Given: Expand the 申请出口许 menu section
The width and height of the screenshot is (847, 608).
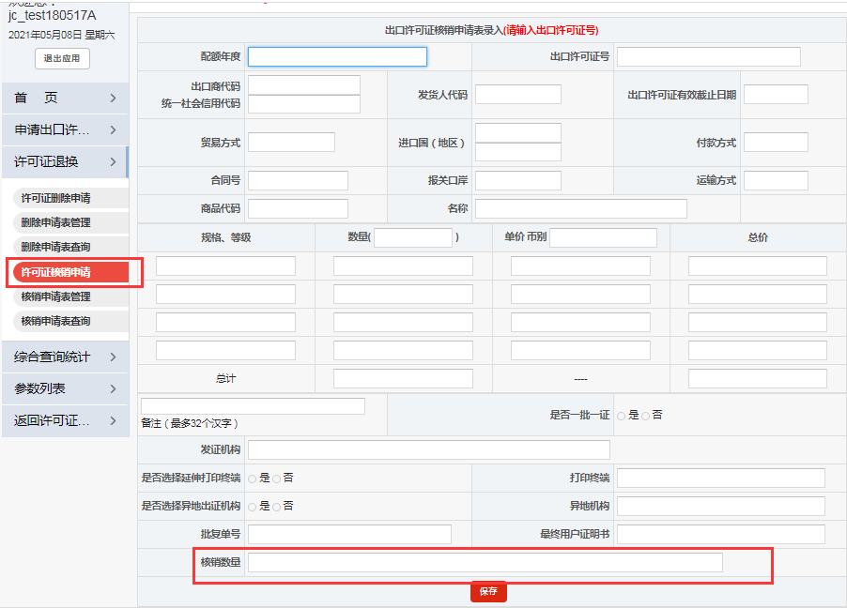Looking at the screenshot, I should [56, 129].
